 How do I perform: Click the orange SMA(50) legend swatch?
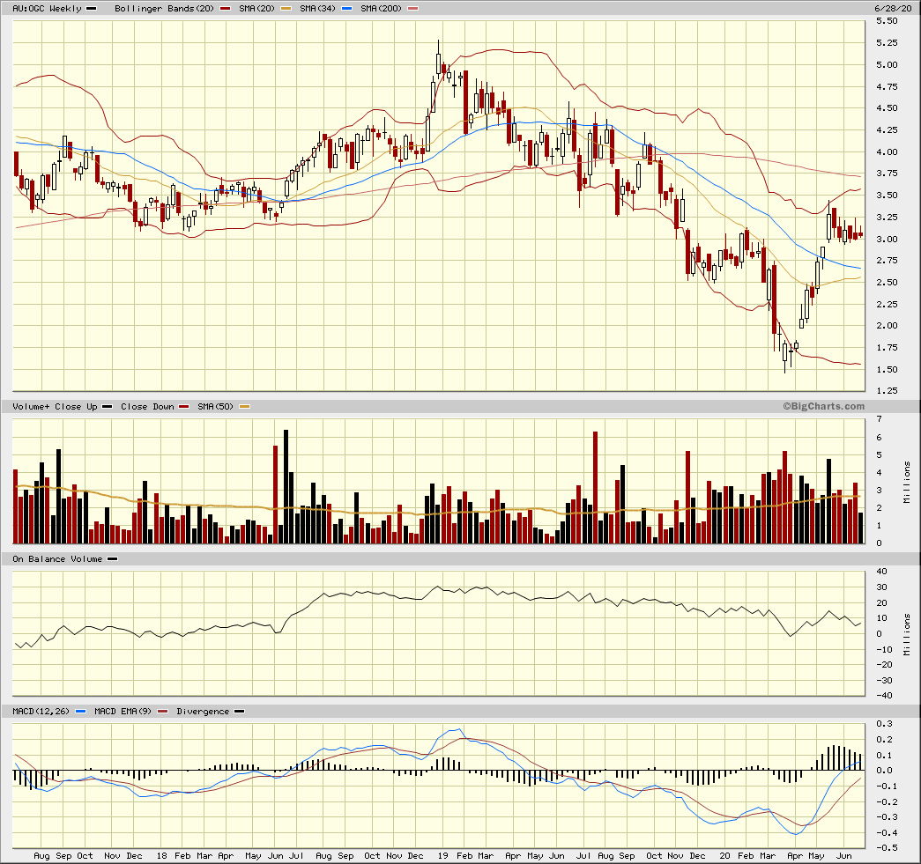[244, 407]
